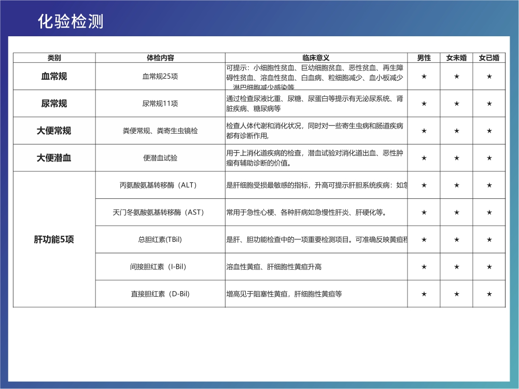Click the 女未婚 star in 尿常规 row
Viewport: 519px width, 389px height.
[456, 104]
